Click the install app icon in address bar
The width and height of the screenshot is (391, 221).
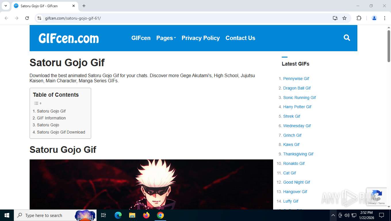click(335, 18)
